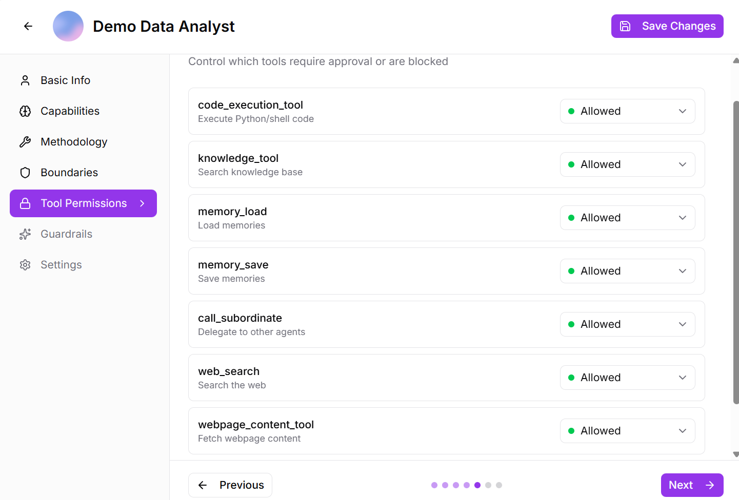
Task: Click the Previous button
Action: (x=230, y=485)
